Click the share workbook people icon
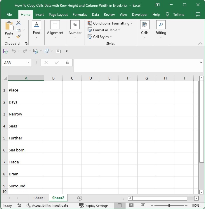 tap(36, 51)
